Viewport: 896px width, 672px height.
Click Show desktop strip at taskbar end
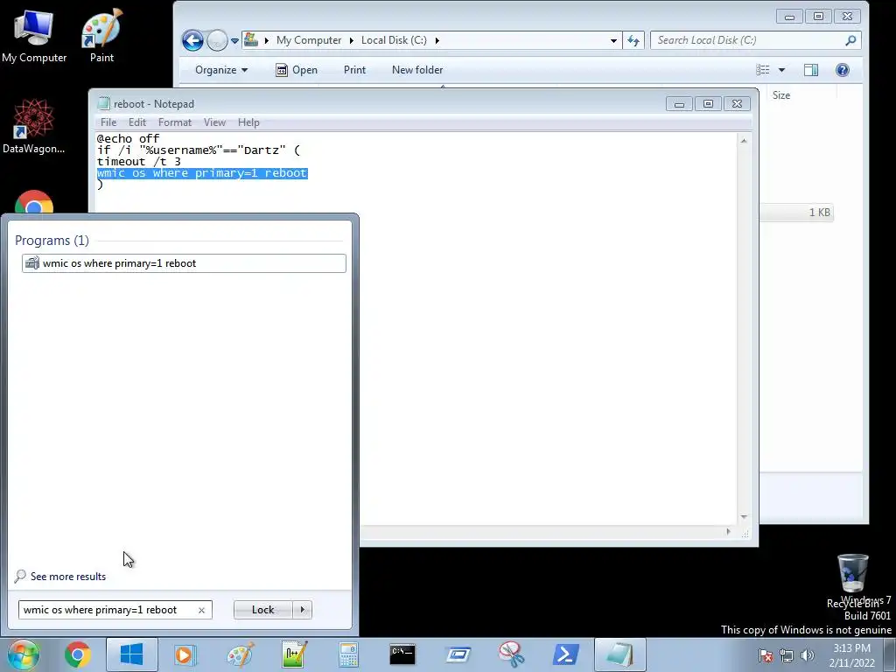[891, 655]
